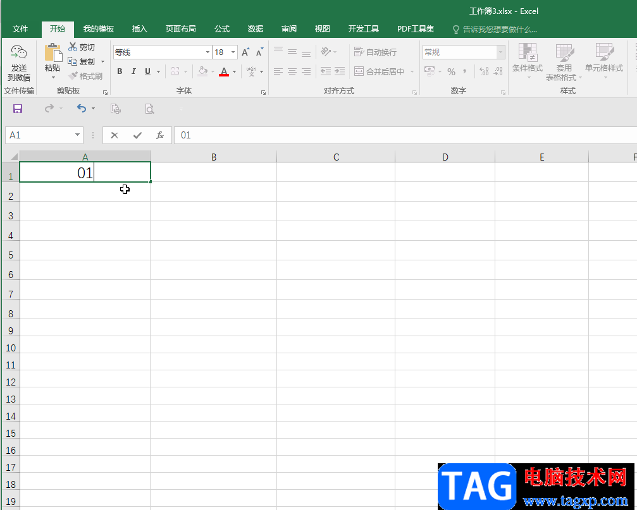637x510 pixels.
Task: Click the text orientation icon
Action: click(x=326, y=52)
